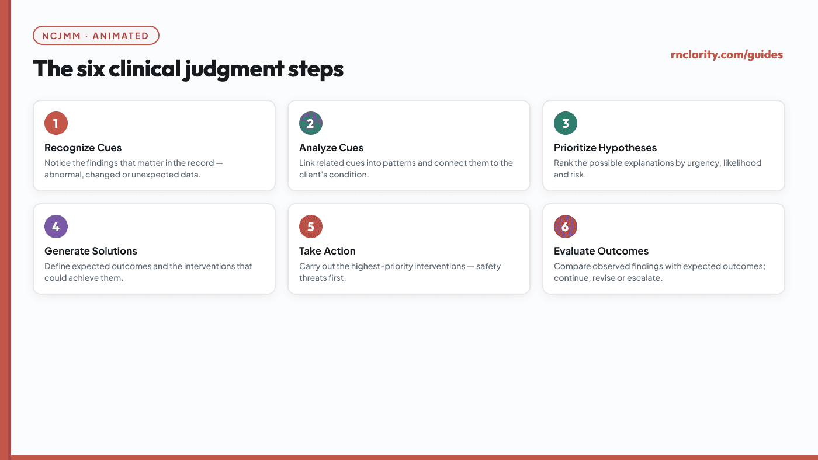
Task: Click text 'Compare observed findings with expected outcomes'
Action: tap(660, 266)
